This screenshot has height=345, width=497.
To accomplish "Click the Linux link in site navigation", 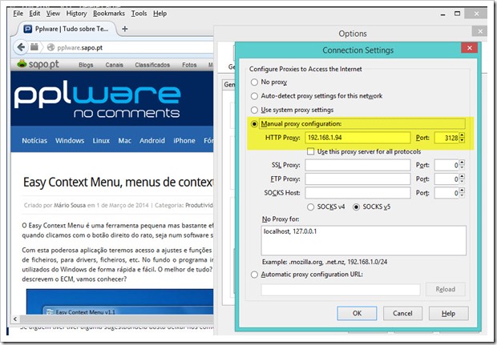I will point(101,141).
